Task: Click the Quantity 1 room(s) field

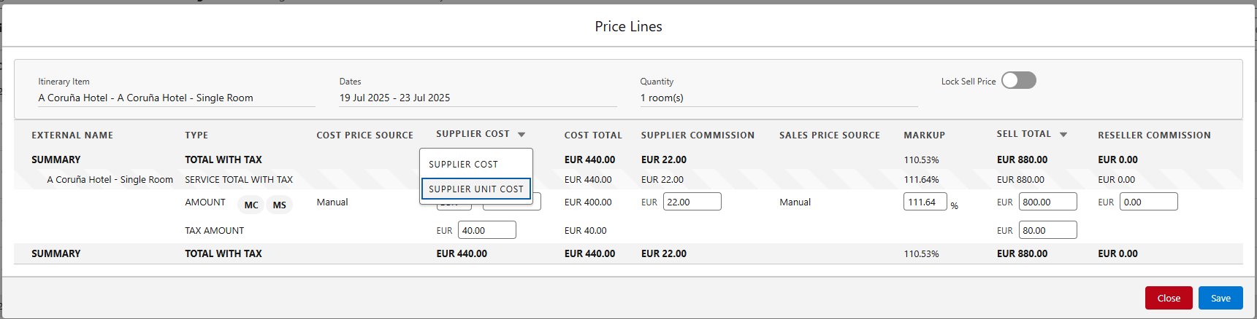Action: point(662,98)
